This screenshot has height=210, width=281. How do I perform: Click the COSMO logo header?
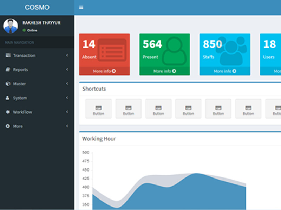tap(37, 7)
